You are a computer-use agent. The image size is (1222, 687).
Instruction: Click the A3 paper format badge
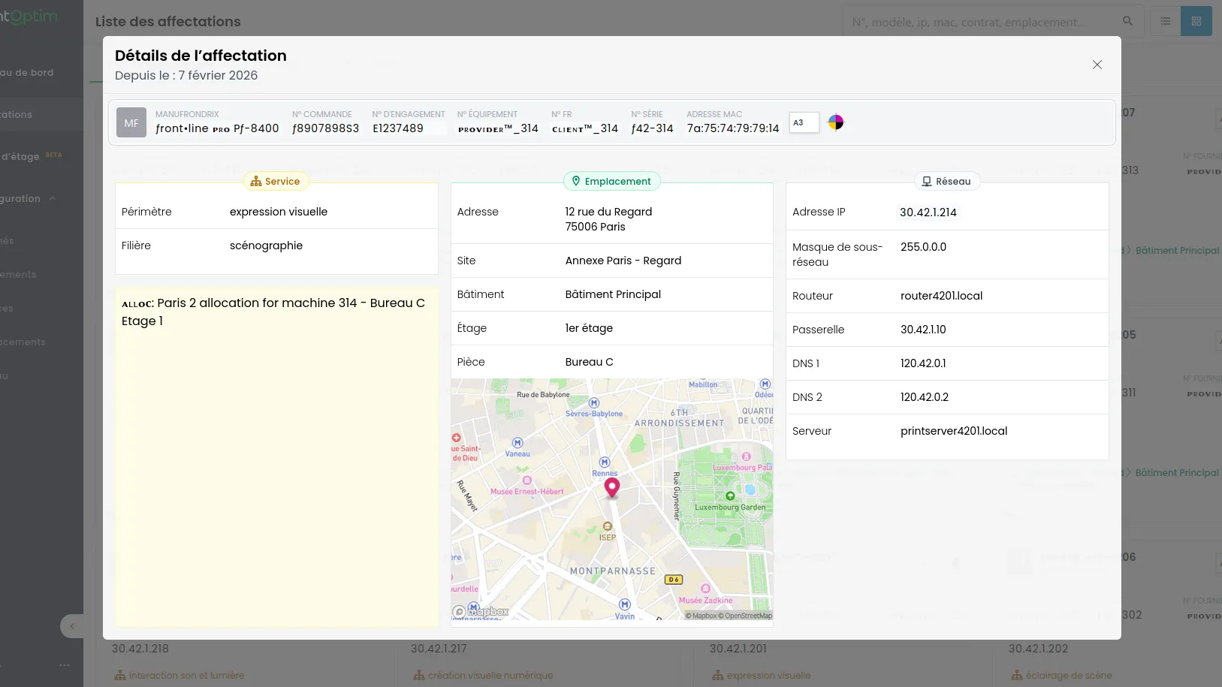click(x=803, y=122)
